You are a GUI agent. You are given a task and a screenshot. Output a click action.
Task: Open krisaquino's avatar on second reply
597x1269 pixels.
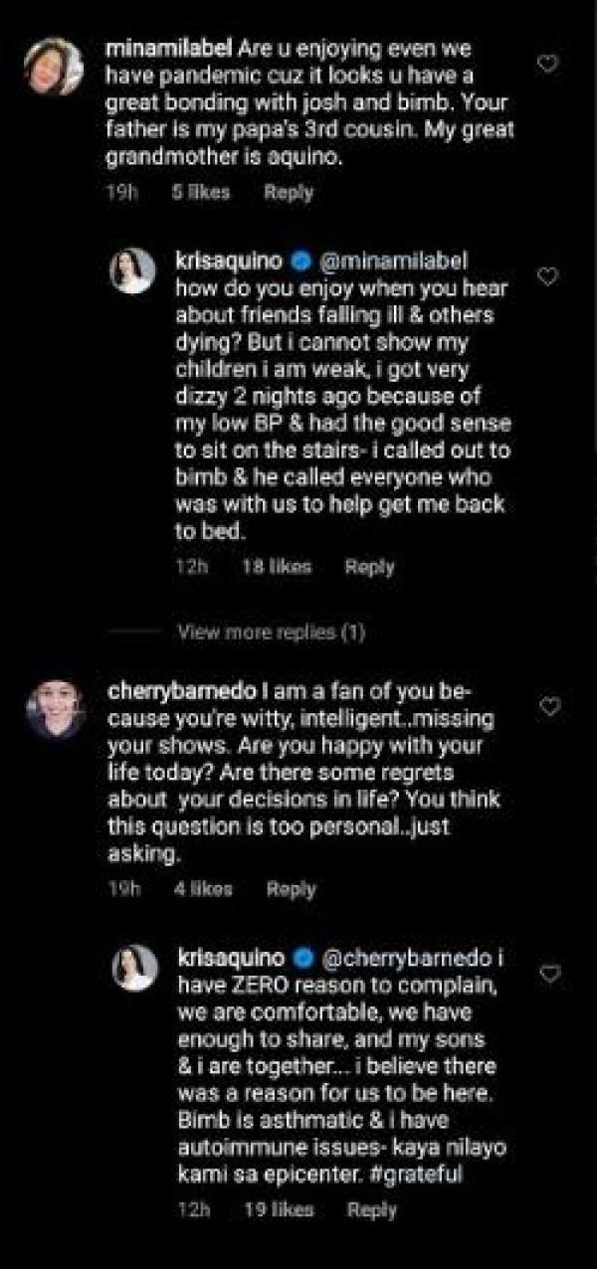point(133,968)
